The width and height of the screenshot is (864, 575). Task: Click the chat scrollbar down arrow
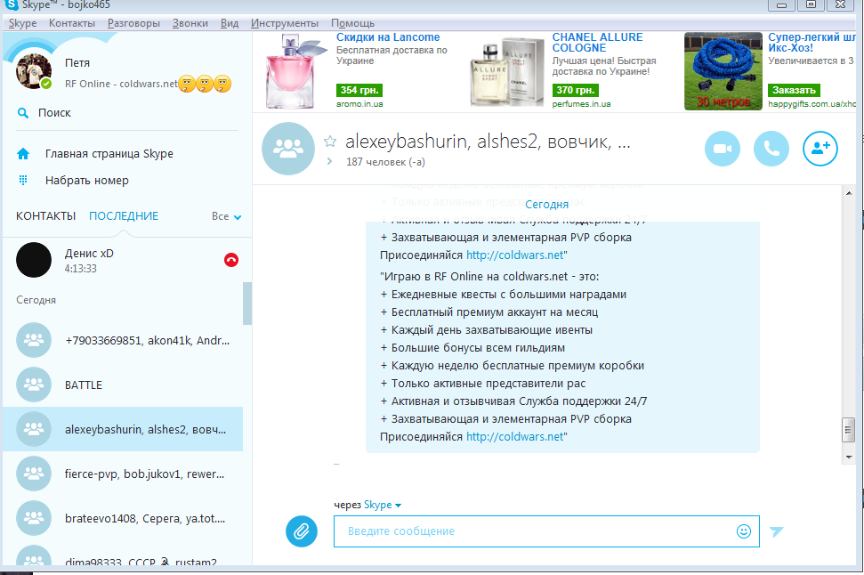pos(849,457)
